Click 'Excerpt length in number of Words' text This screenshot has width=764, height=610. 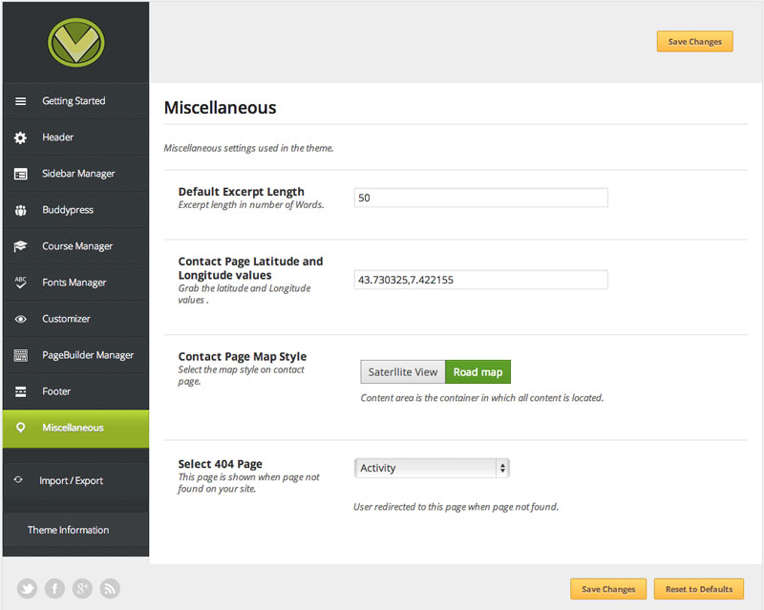[251, 205]
